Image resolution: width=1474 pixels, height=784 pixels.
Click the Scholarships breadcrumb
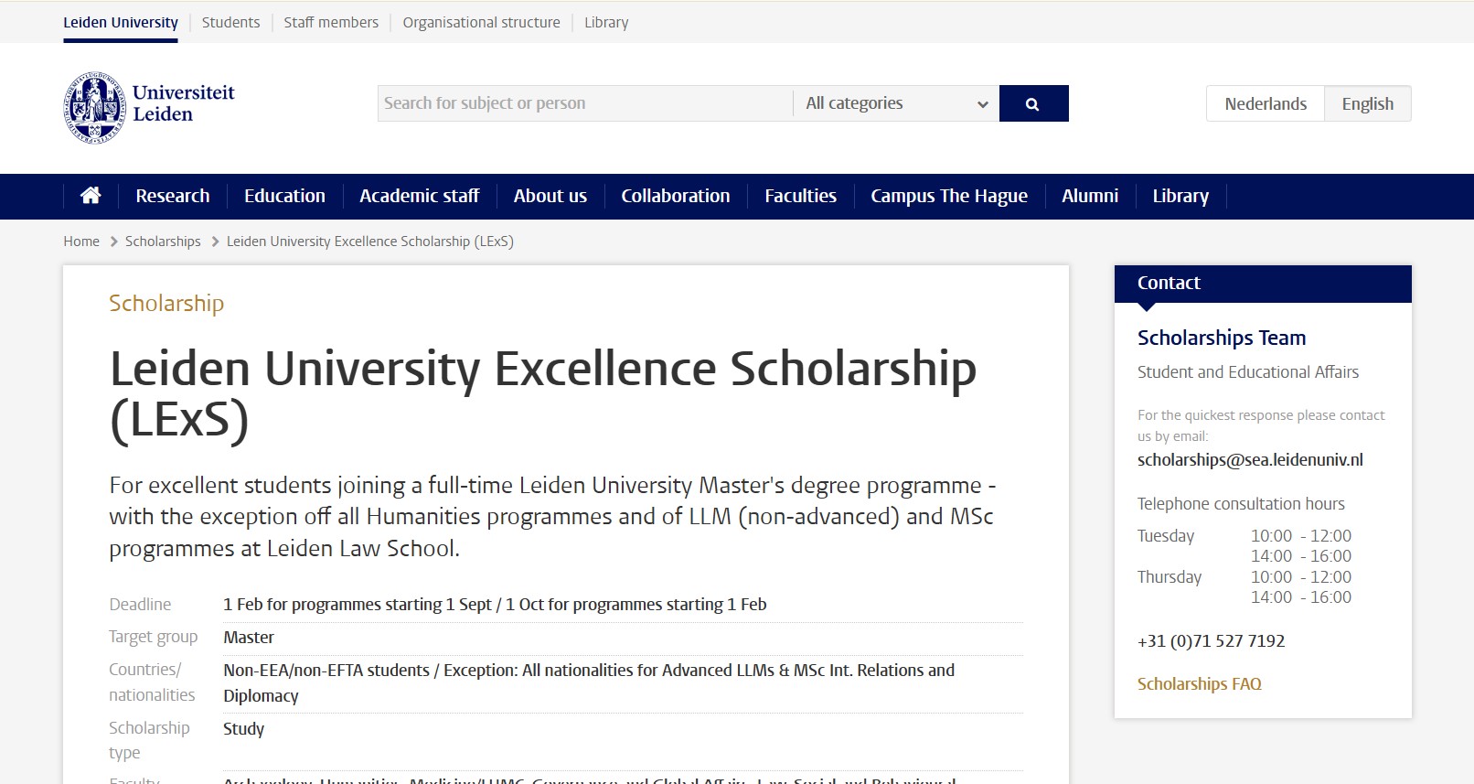pos(163,242)
